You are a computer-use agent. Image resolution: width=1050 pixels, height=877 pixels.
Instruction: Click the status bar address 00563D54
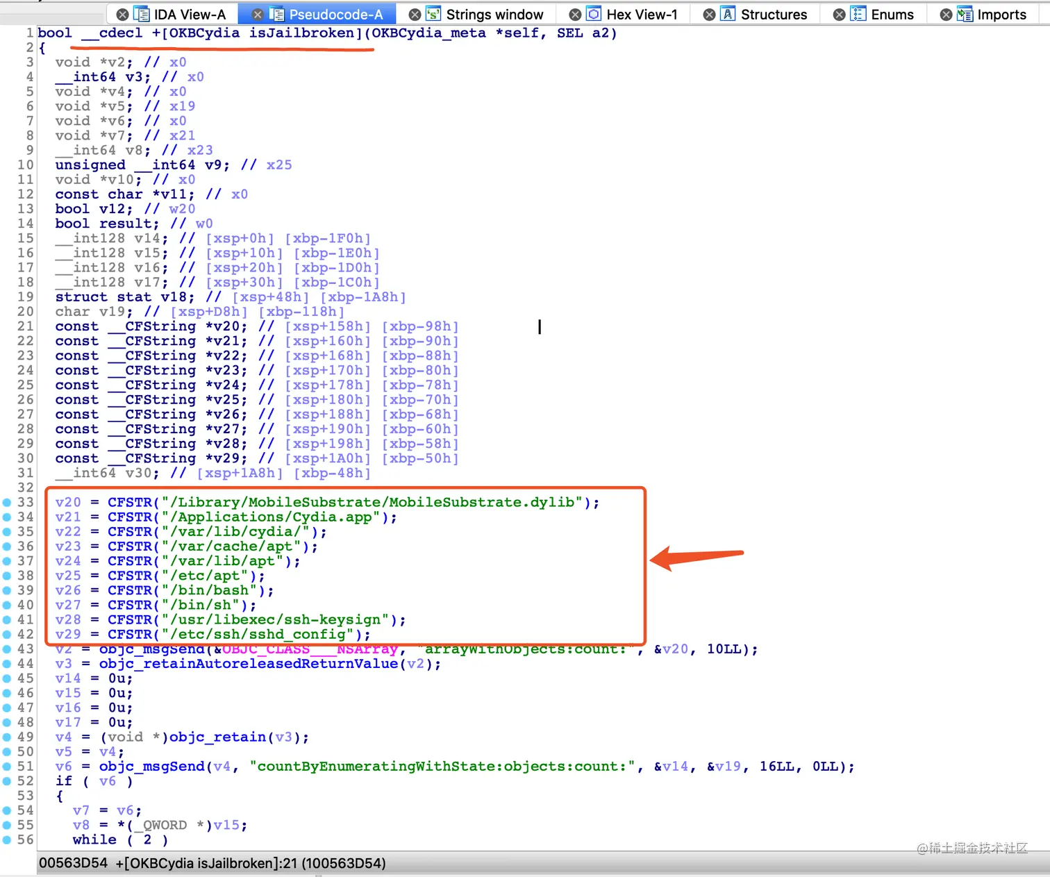pos(74,863)
